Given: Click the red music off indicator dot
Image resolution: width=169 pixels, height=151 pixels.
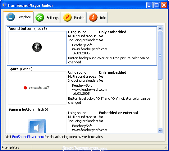Looking at the screenshot, I should point(25,88).
